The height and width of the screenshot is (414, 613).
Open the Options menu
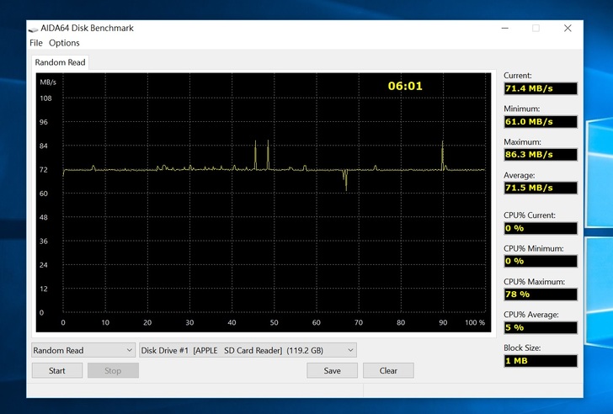pyautogui.click(x=64, y=43)
